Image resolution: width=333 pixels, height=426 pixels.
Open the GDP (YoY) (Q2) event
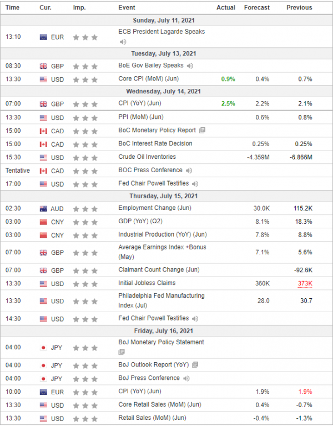tap(140, 221)
